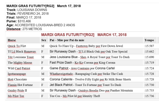The height and width of the screenshot is (107, 159).
Task: Select Wild Card Patriot row name
Action: (19, 68)
